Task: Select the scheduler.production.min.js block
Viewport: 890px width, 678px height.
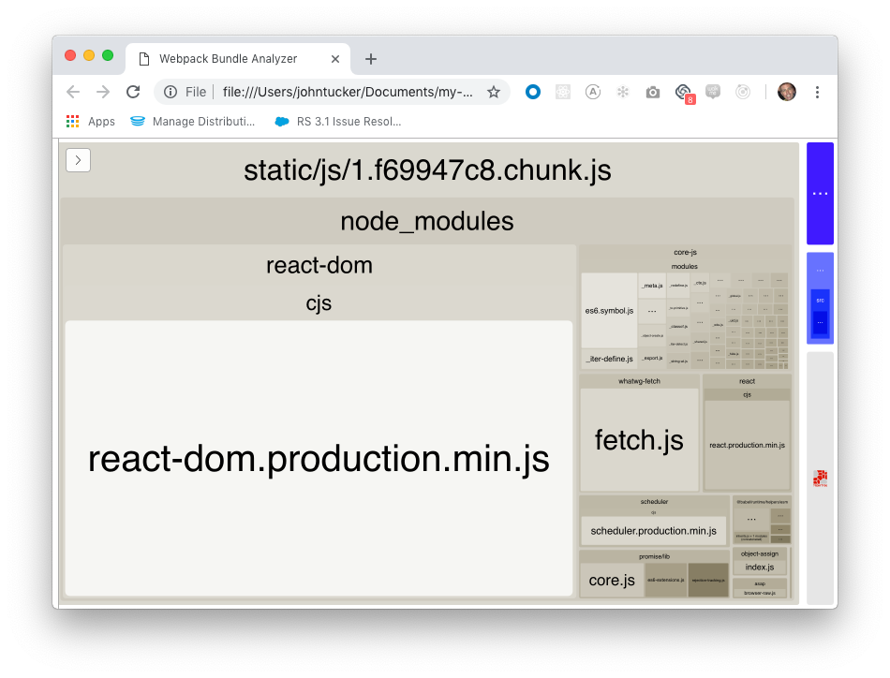Action: (x=653, y=531)
